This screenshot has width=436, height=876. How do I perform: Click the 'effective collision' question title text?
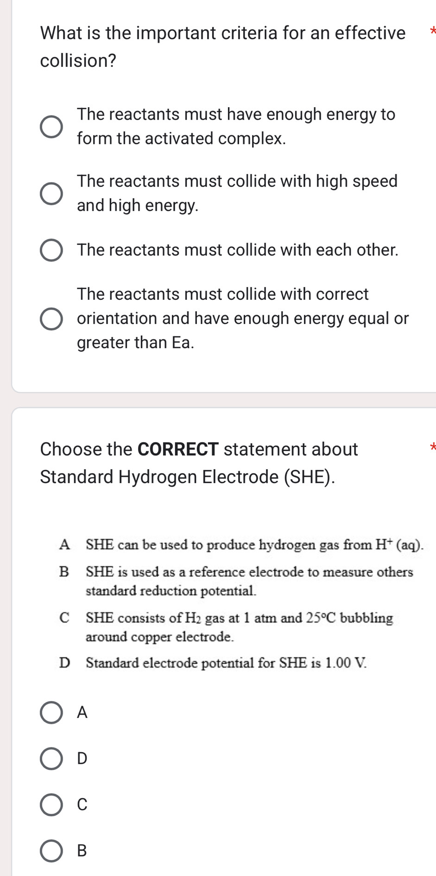point(222,33)
